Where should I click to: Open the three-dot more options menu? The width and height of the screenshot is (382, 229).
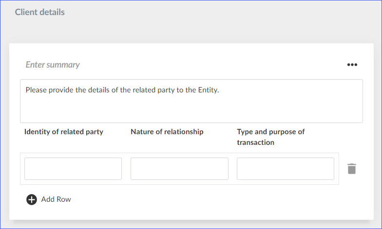[x=352, y=65]
